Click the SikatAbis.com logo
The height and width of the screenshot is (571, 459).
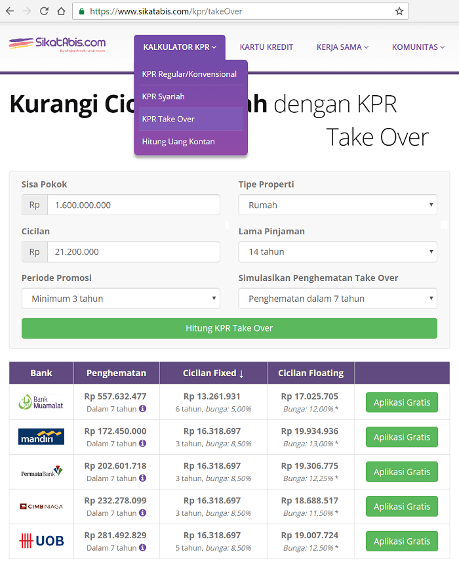57,45
